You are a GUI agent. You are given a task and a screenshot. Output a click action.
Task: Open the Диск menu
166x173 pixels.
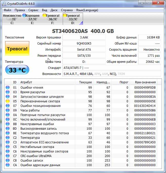[54, 10]
